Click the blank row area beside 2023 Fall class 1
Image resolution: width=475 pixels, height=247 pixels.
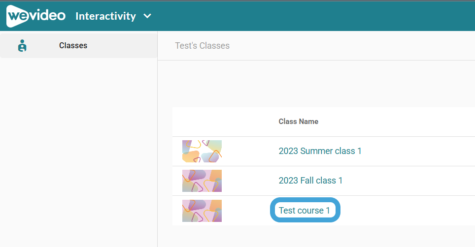click(x=409, y=181)
